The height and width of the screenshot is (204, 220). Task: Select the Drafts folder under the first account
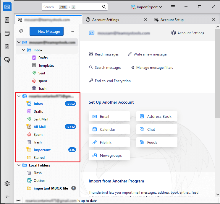(47, 58)
